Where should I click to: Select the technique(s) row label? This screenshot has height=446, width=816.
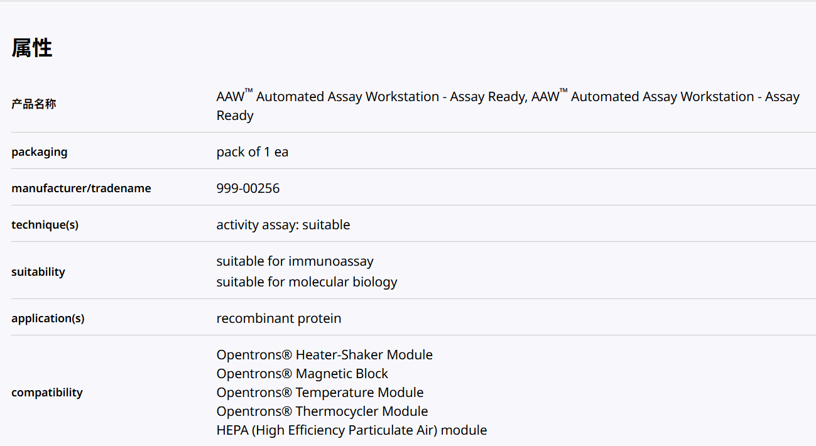pos(45,225)
